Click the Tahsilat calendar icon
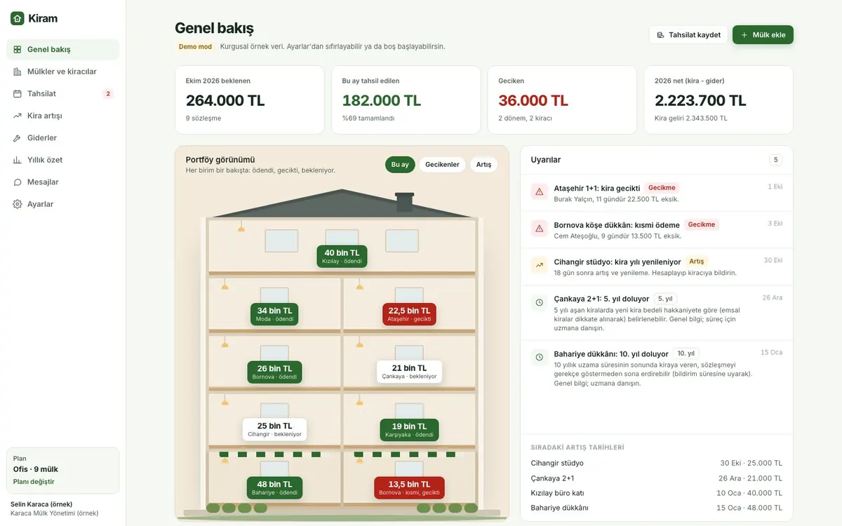The width and height of the screenshot is (842, 526). [x=18, y=94]
